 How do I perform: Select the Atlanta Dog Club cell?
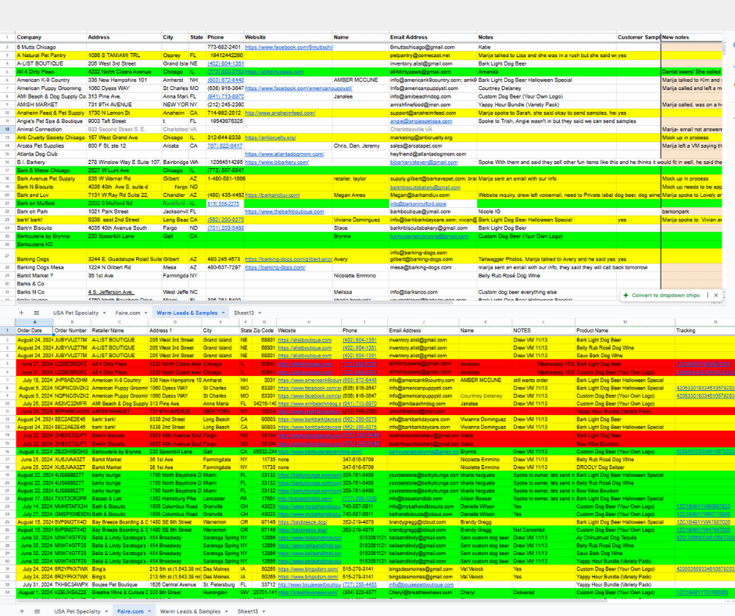(51, 154)
